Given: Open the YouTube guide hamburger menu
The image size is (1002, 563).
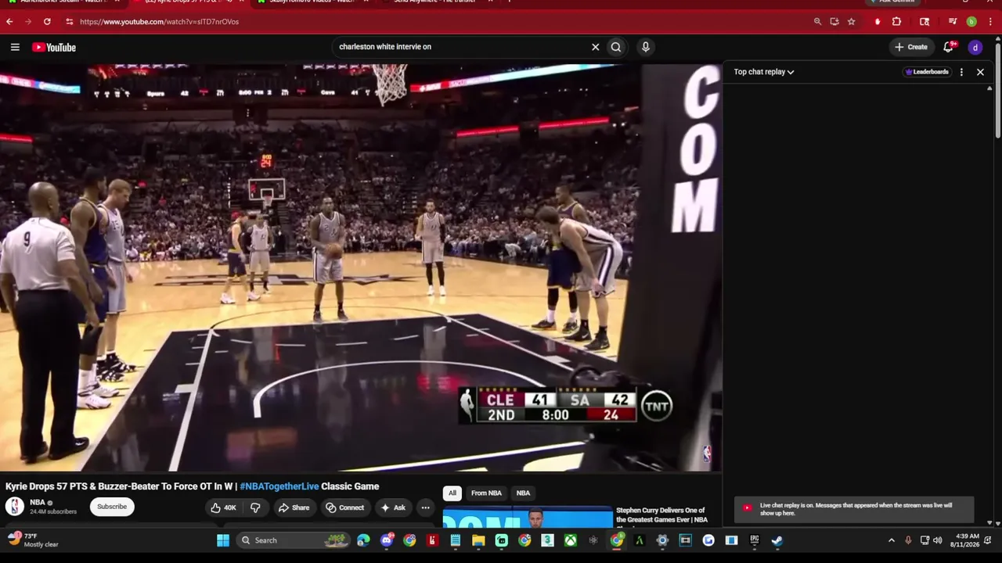Looking at the screenshot, I should click(x=15, y=47).
